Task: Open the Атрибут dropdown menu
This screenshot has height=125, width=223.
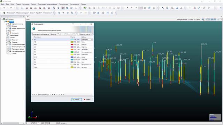Action: (39, 13)
